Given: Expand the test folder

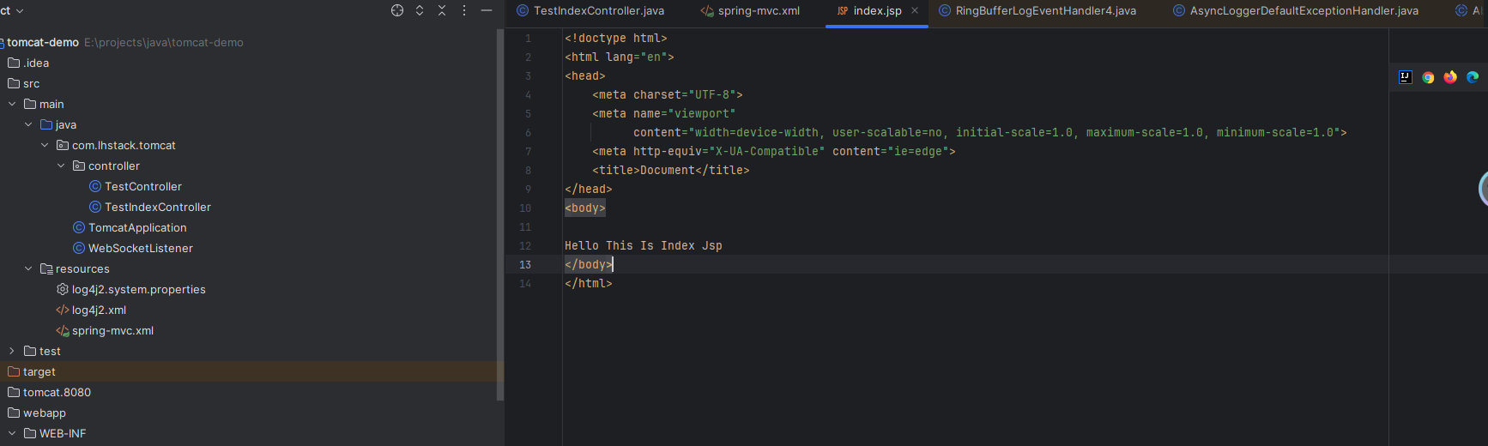Looking at the screenshot, I should (x=12, y=351).
